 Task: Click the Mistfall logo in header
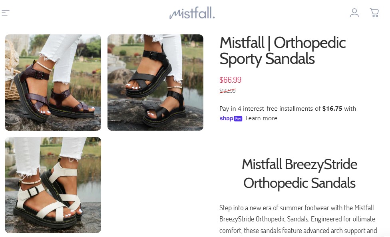tap(192, 13)
